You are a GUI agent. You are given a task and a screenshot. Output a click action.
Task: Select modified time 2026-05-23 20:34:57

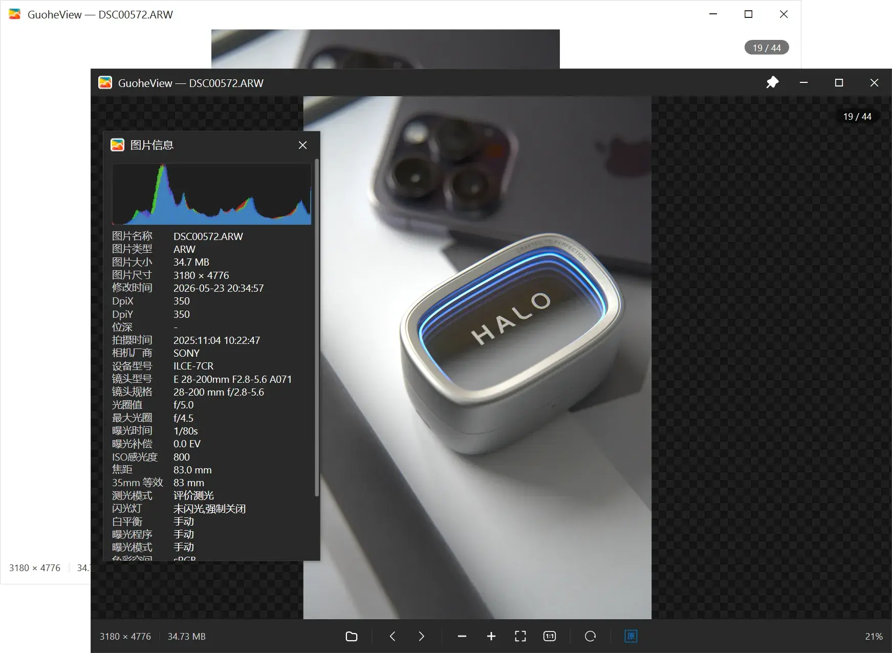[x=219, y=288]
